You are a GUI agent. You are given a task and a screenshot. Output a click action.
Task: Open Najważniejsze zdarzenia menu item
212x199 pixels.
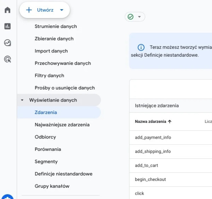coord(62,125)
